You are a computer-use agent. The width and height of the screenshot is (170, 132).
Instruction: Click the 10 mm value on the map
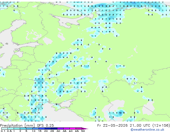pyautogui.click(x=120, y=113)
